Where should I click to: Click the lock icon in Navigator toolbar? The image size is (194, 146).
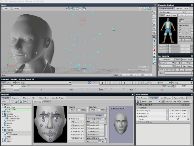pyautogui.click(x=21, y=102)
